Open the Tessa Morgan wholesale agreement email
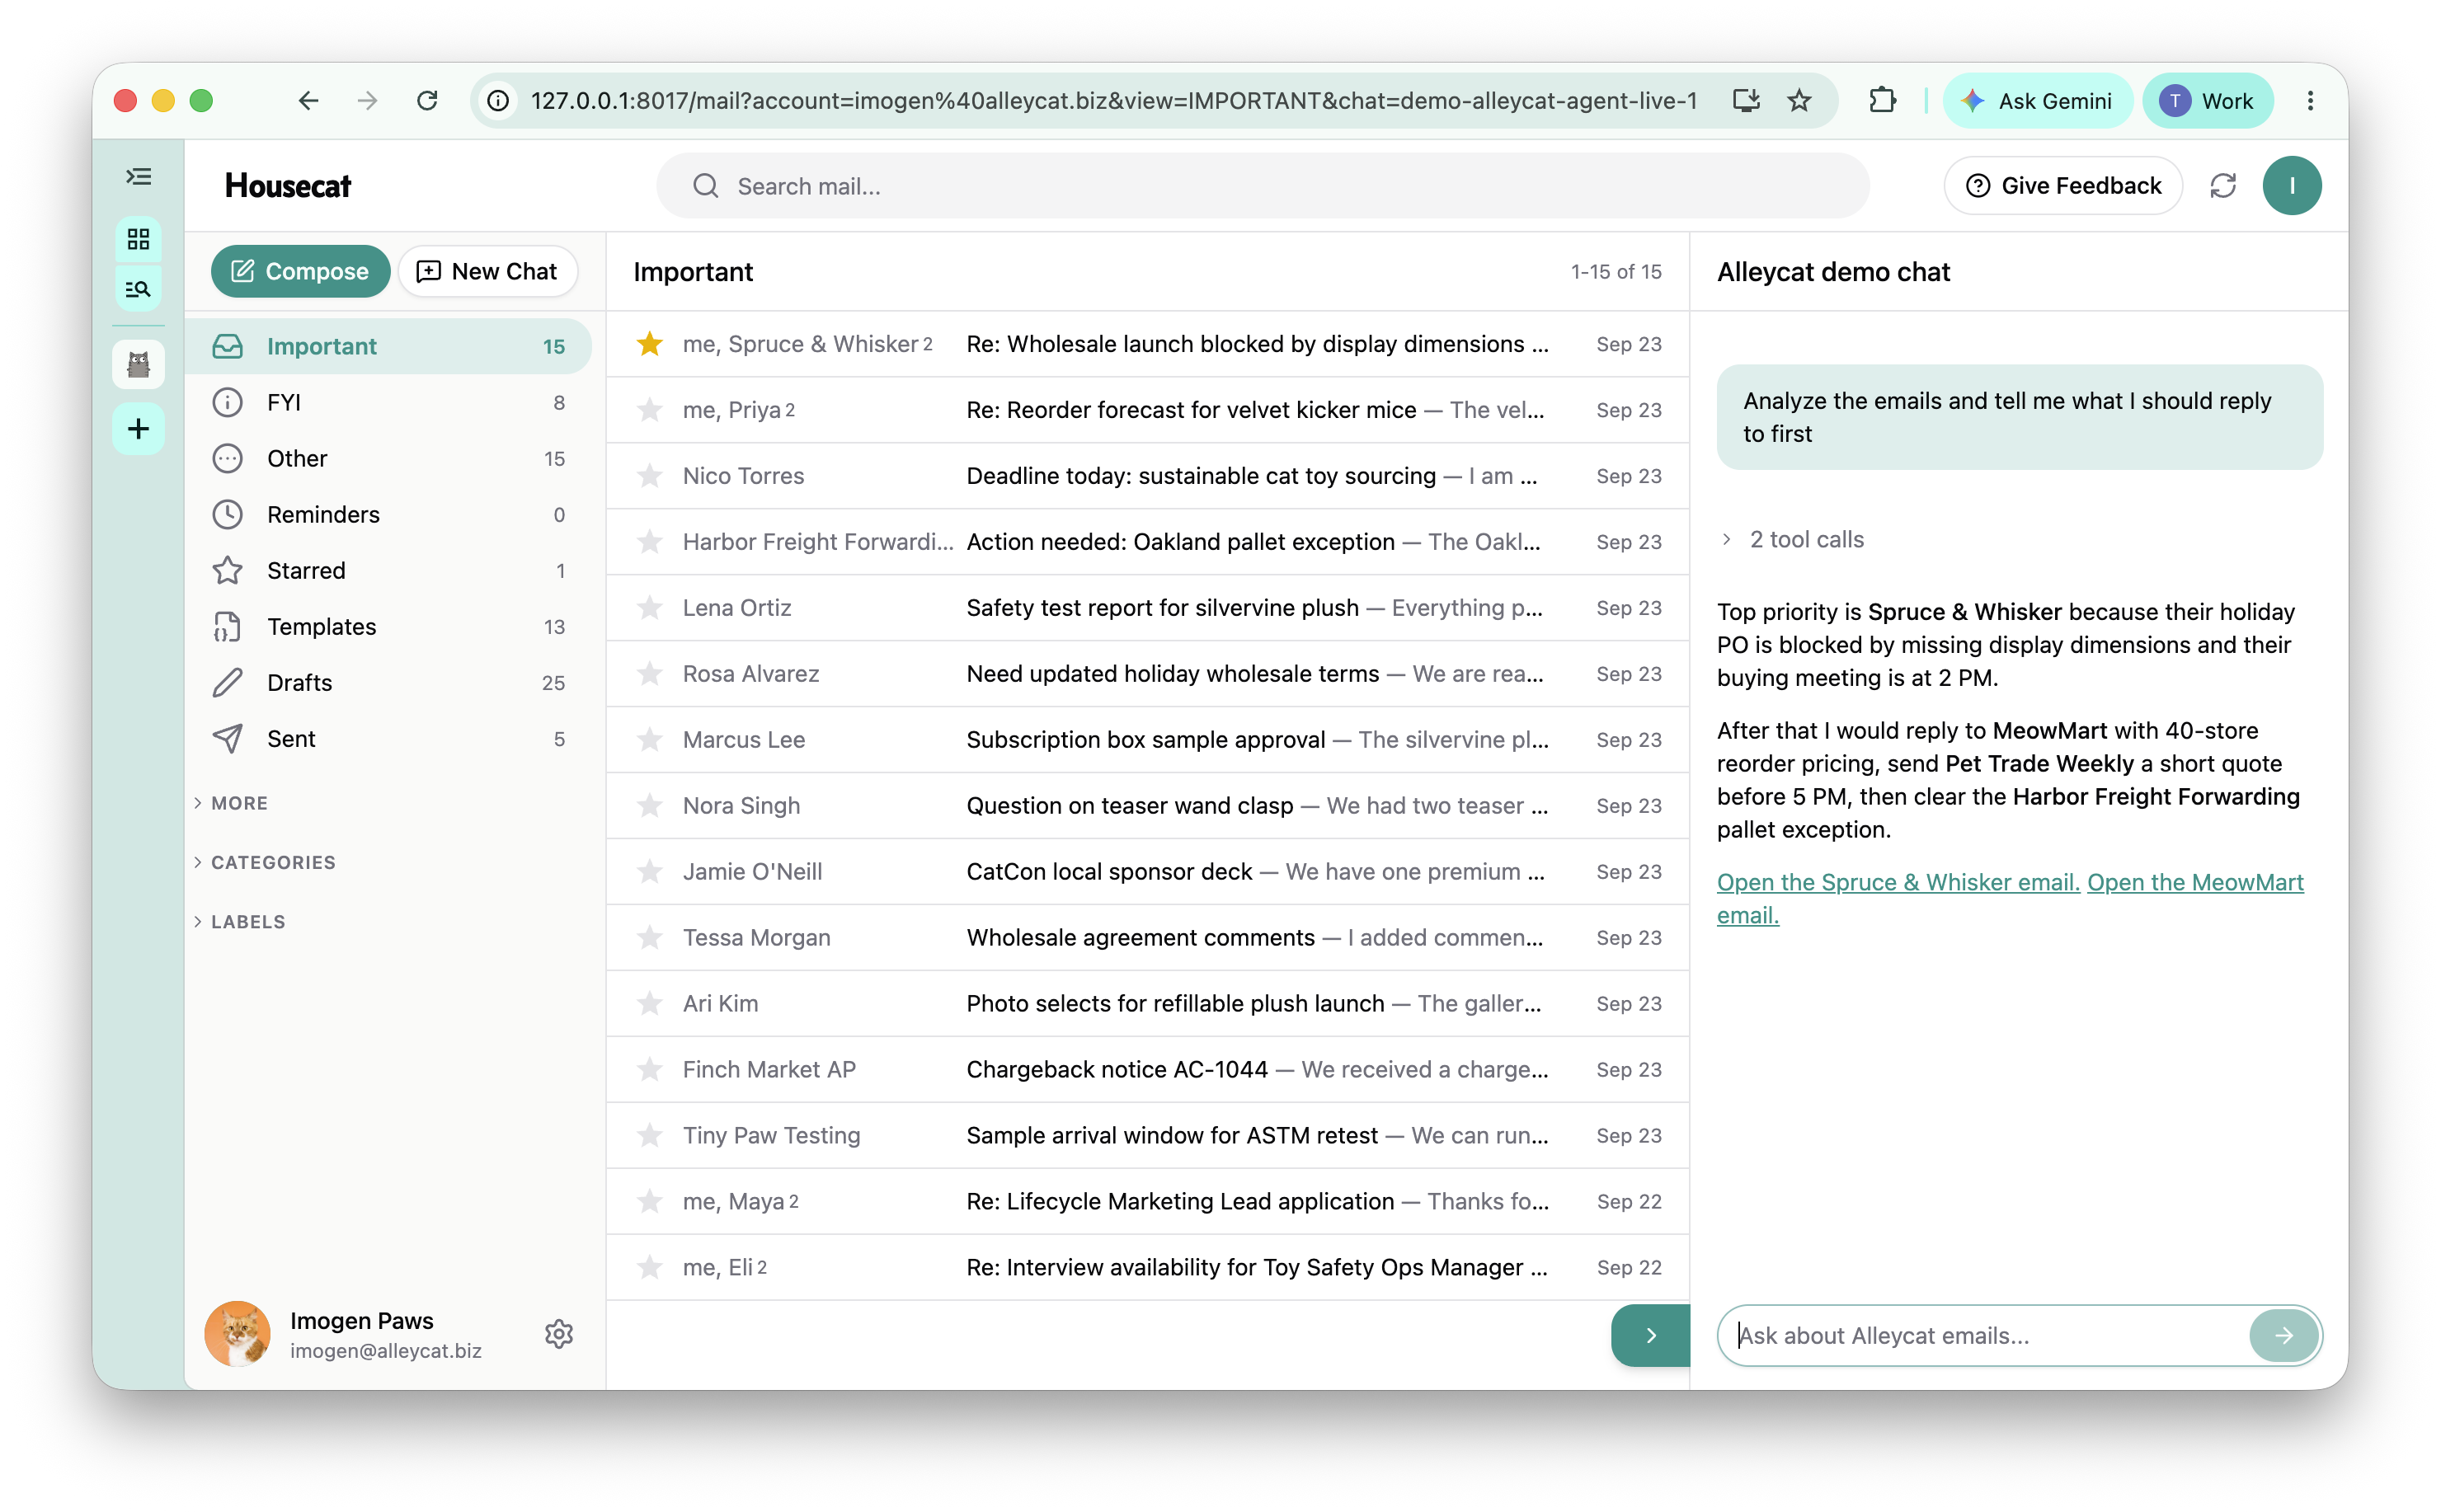The height and width of the screenshot is (1512, 2441). click(x=1147, y=938)
